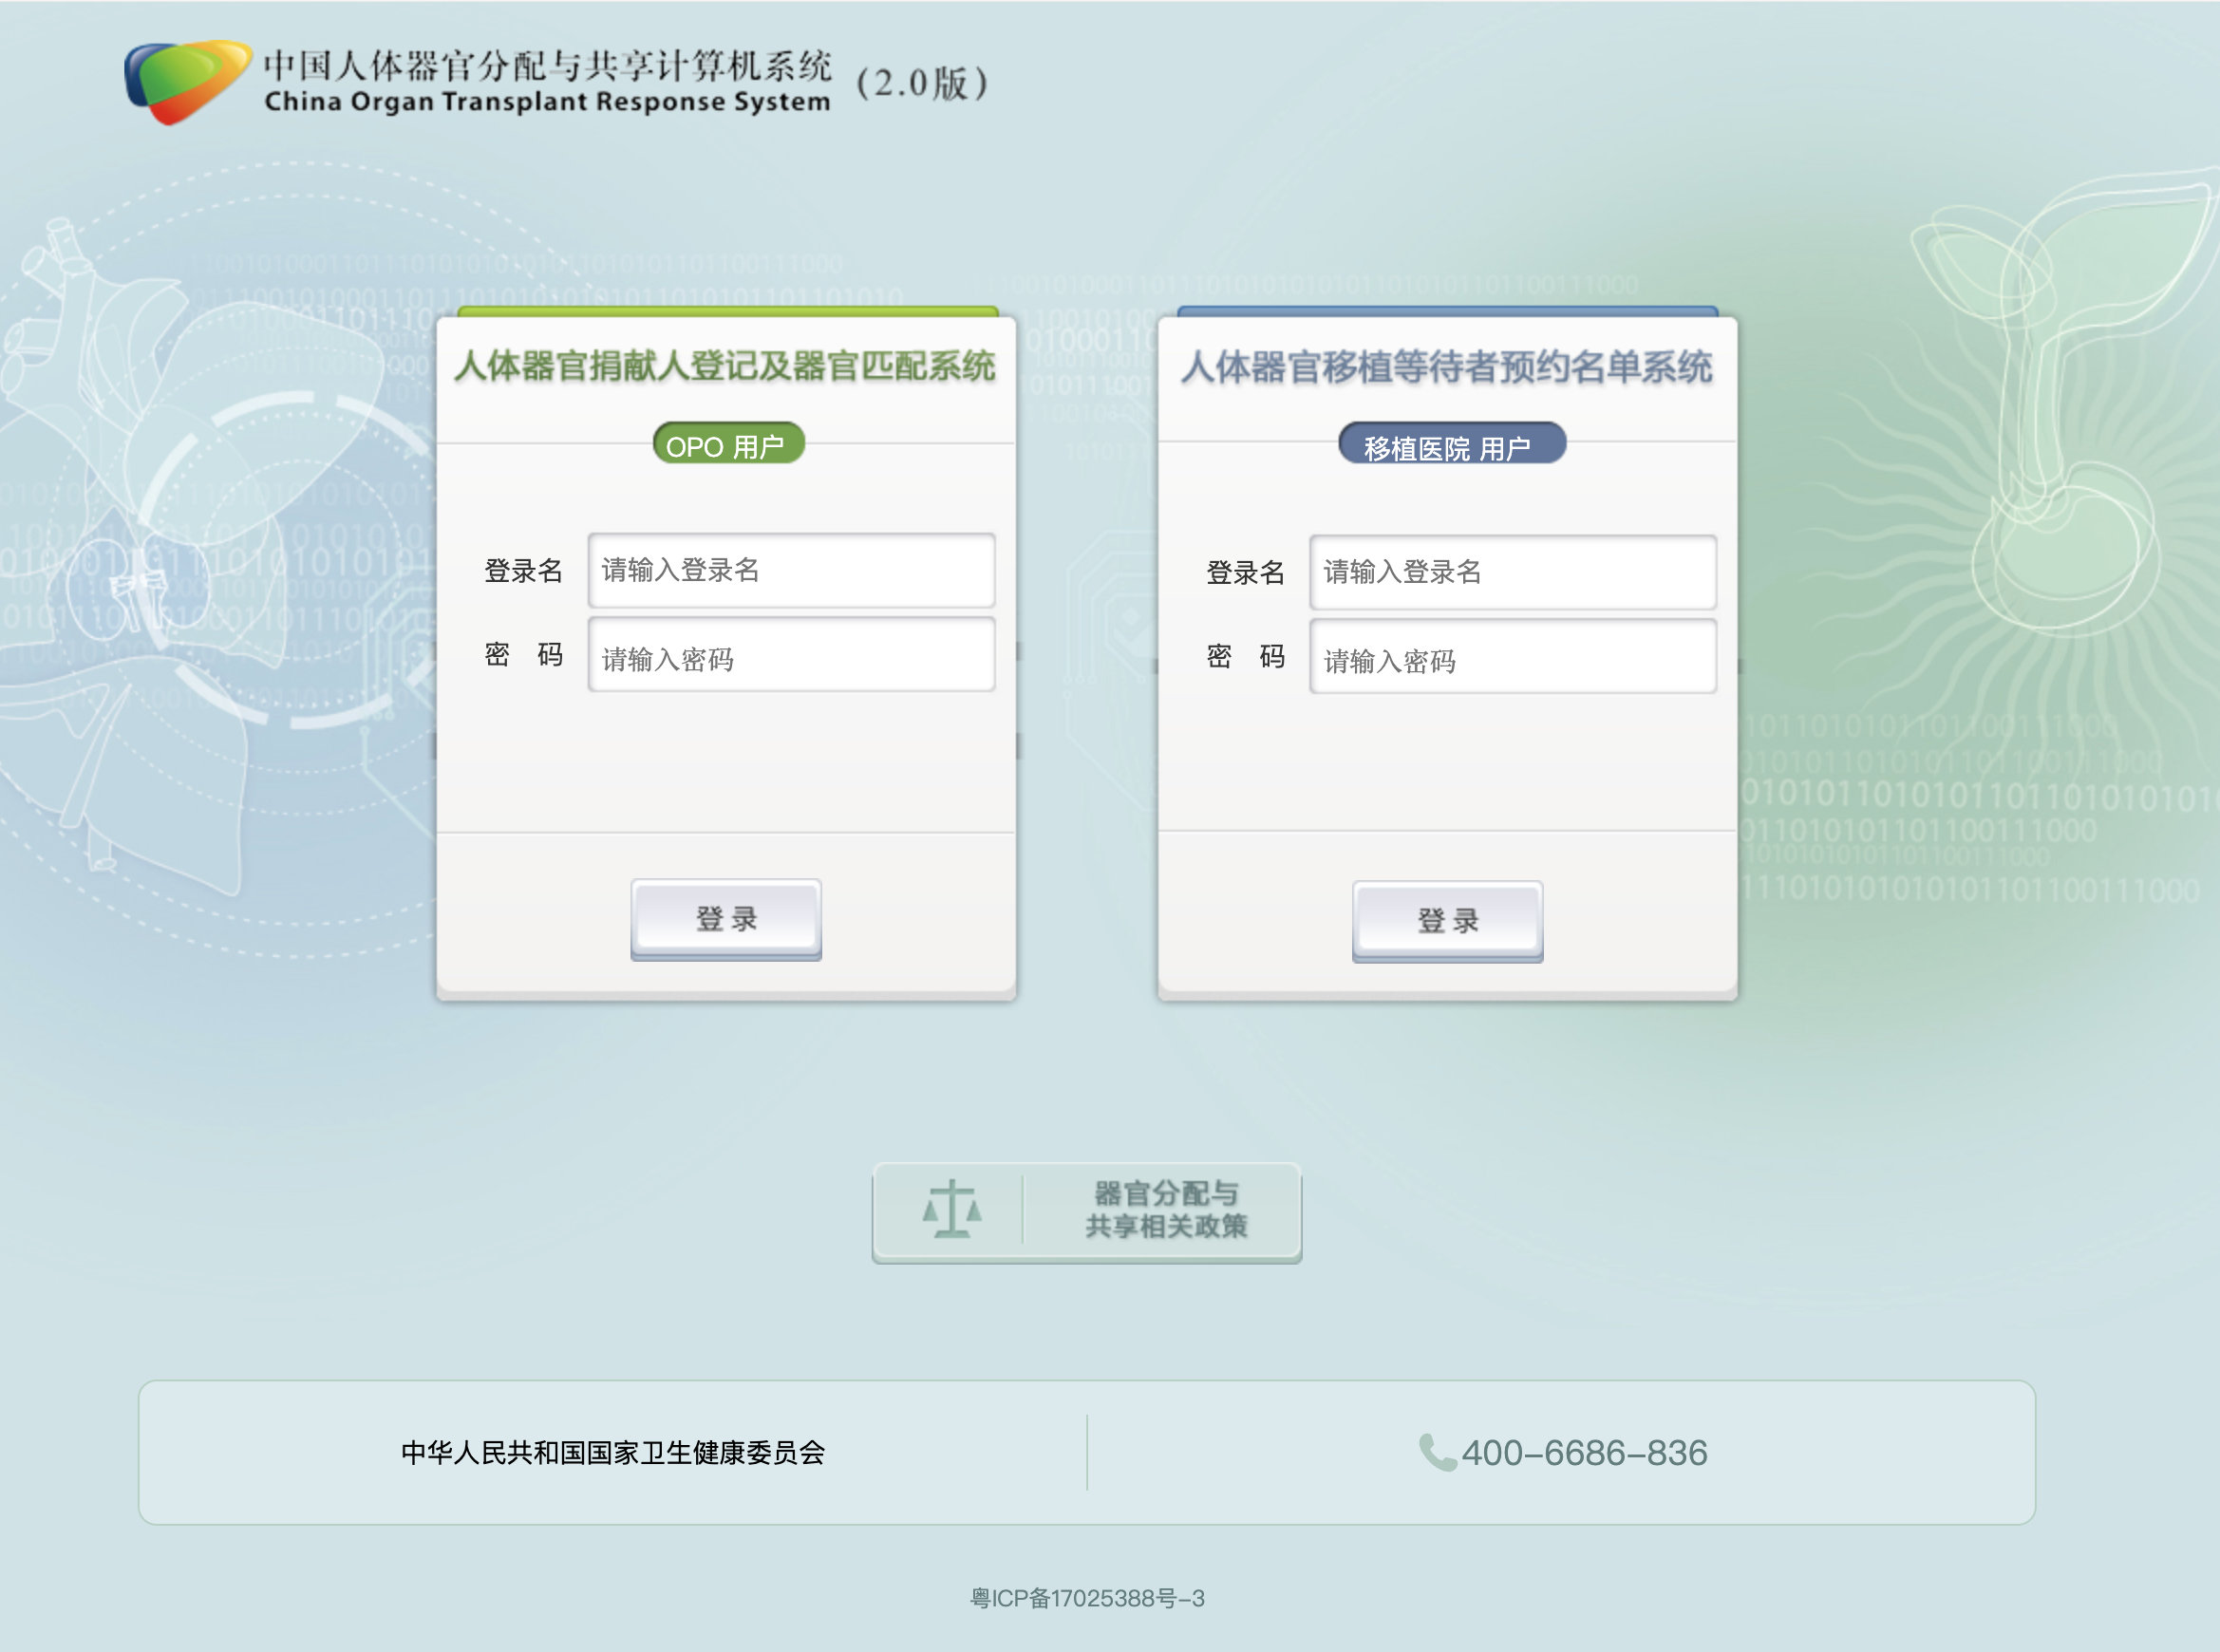Open the 粤ICP备17025388号-3 record link
Screen dimensions: 2220x1652
tap(1087, 1598)
